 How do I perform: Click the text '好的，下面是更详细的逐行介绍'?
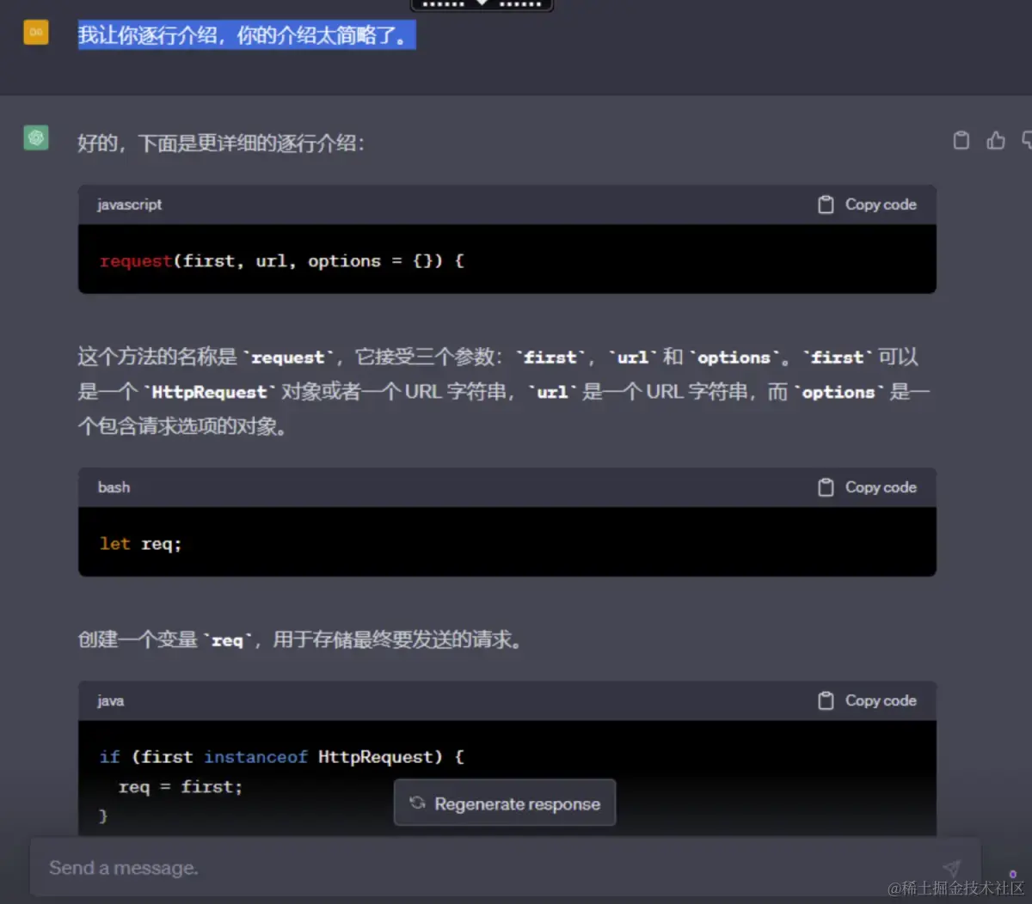coord(221,143)
